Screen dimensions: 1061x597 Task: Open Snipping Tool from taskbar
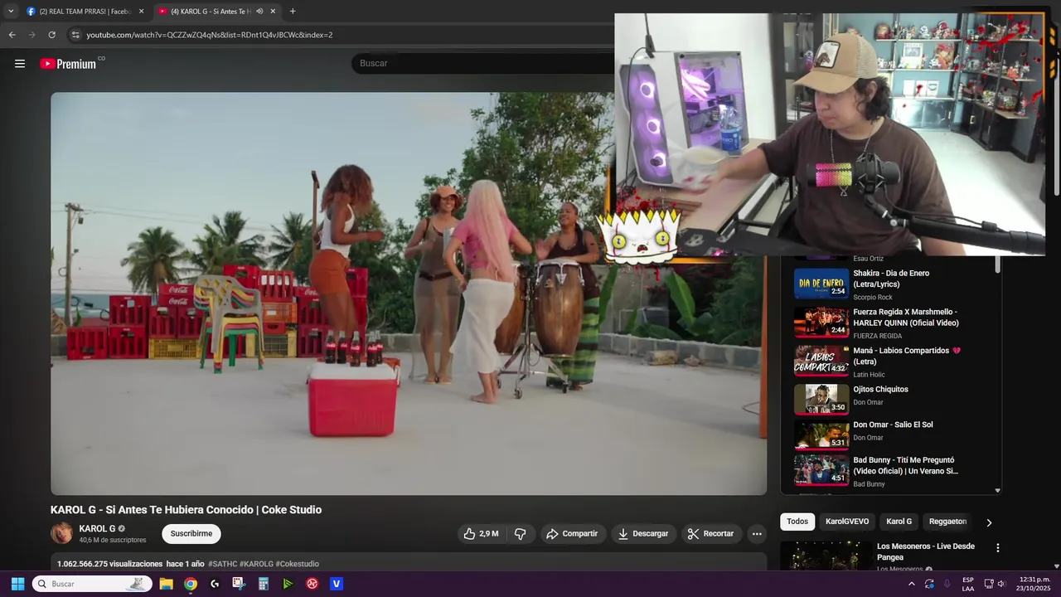tap(239, 584)
